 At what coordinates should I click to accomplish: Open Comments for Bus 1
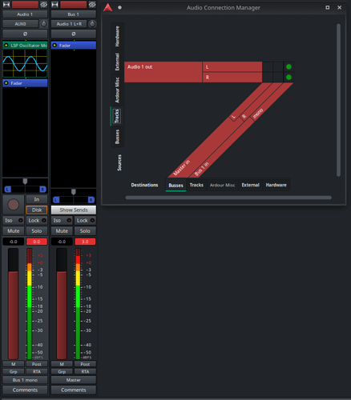74,390
